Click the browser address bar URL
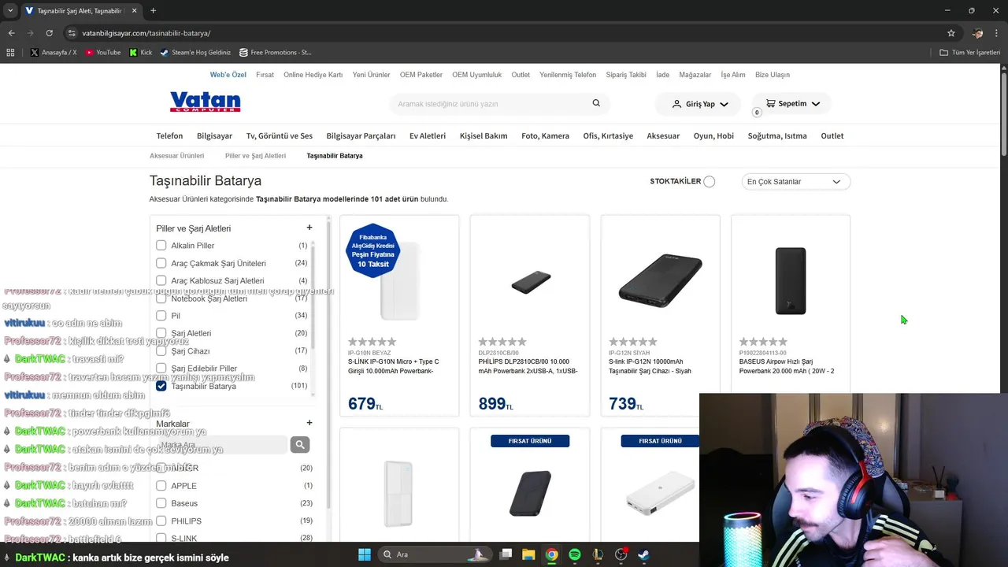 pos(146,33)
